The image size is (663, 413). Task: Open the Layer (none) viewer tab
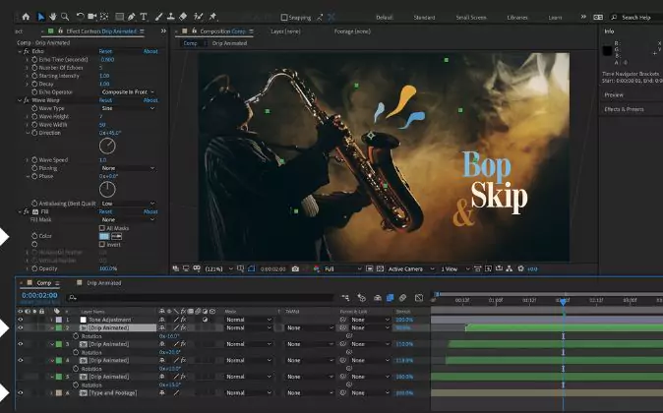tap(285, 31)
